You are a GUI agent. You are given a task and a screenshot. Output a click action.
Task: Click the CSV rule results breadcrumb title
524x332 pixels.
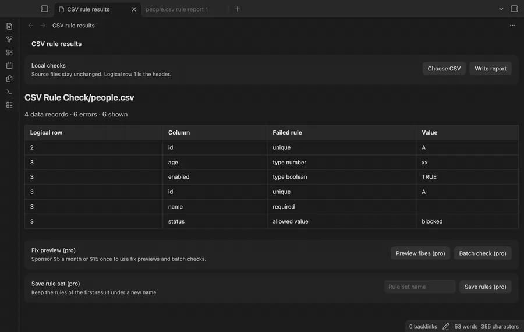[73, 26]
